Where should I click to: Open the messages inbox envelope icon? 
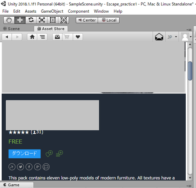pos(159,37)
